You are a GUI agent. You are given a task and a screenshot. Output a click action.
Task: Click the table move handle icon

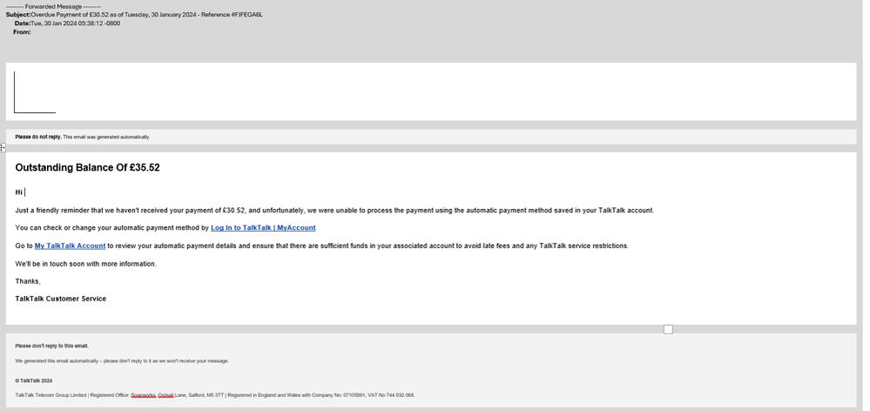coord(3,147)
